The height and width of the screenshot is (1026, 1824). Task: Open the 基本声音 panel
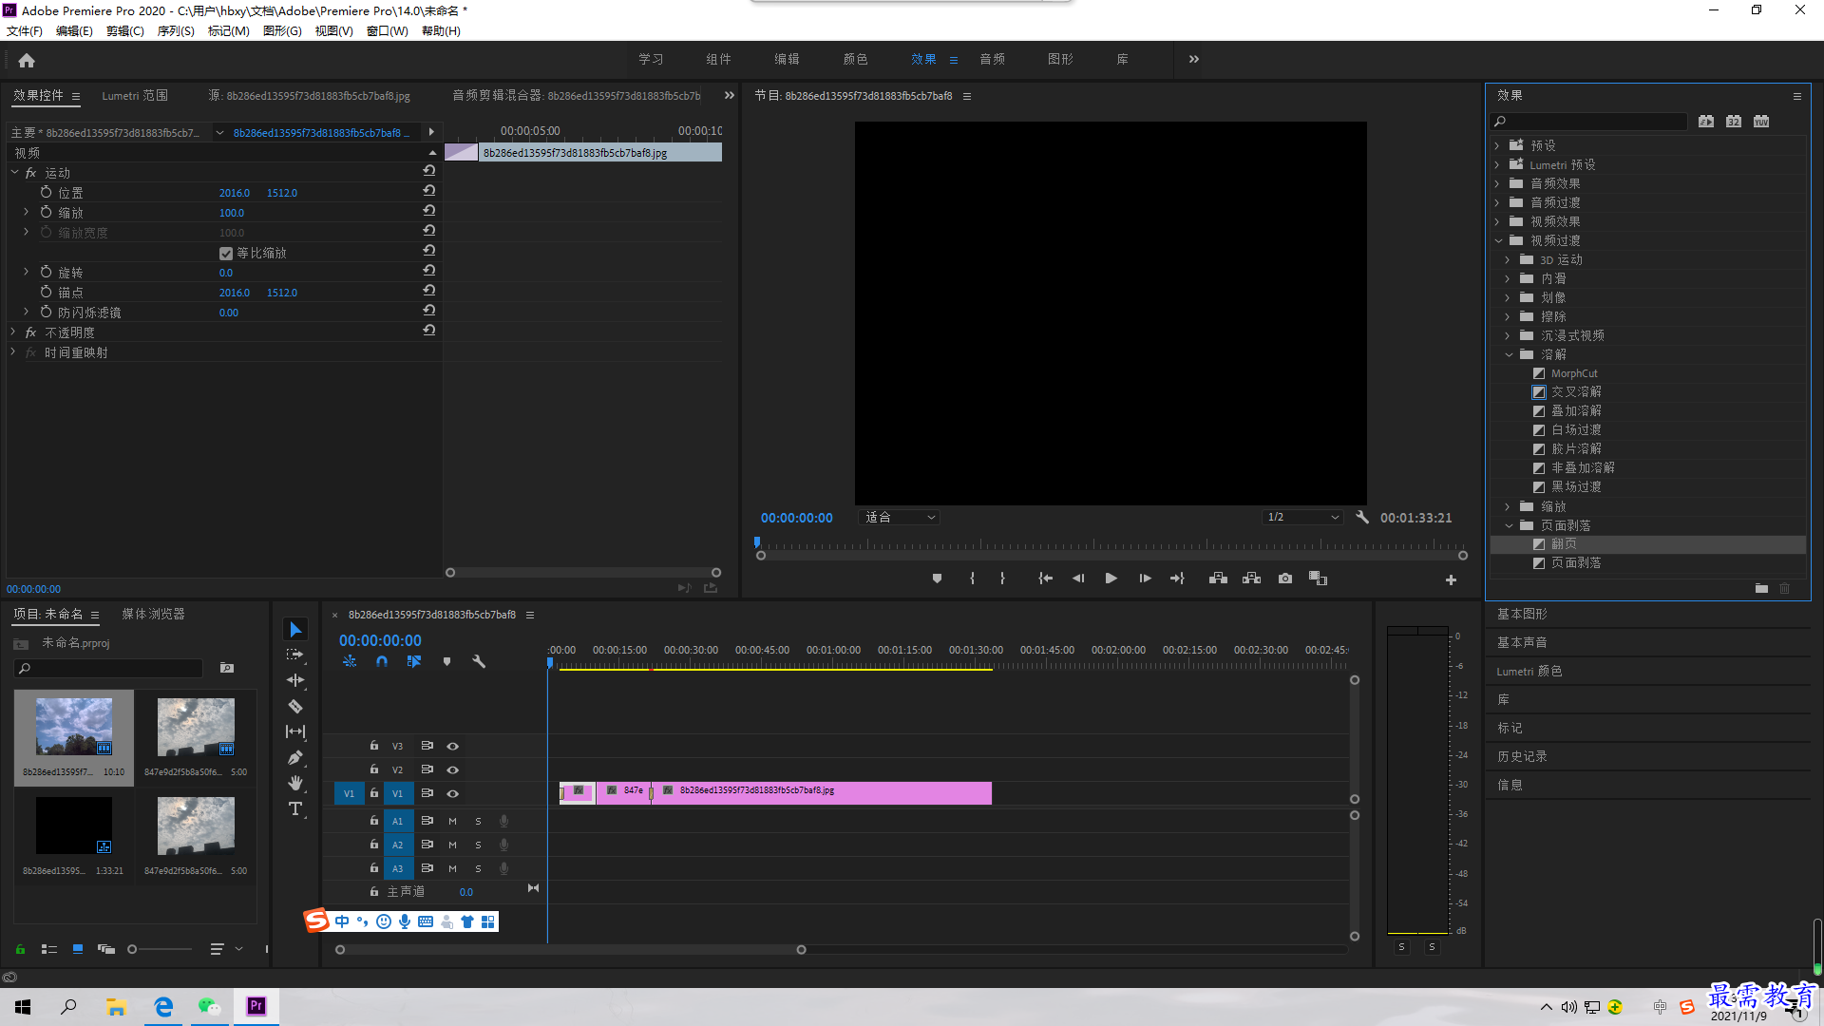pos(1522,643)
